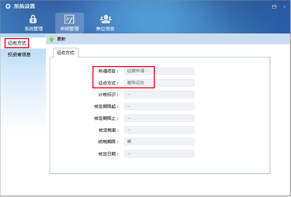Click the 核定税率： label
The image size is (291, 197).
tap(109, 130)
